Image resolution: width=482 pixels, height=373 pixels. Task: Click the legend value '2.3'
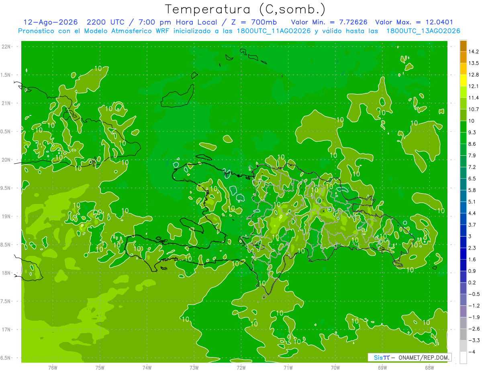click(x=473, y=248)
